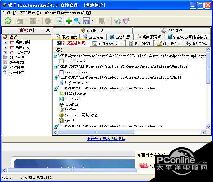Click the globe download toolbar icon
Screen dimensions: 213x182
coord(117,21)
